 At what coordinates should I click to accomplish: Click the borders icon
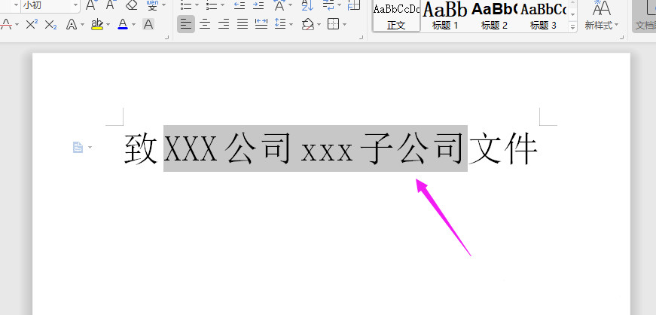[334, 24]
